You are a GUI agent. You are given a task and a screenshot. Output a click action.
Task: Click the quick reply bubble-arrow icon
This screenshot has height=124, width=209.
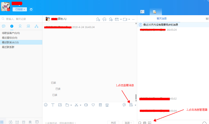124,105
